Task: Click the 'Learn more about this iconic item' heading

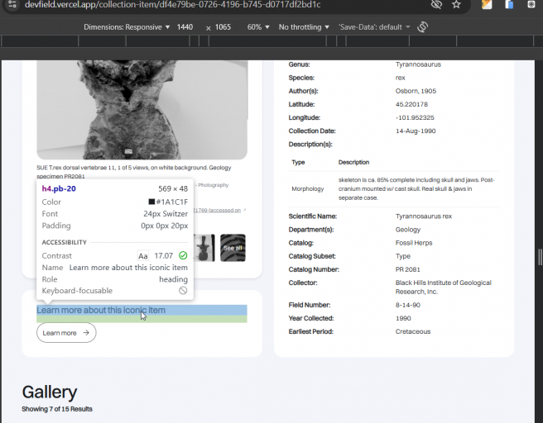Action: pos(101,310)
